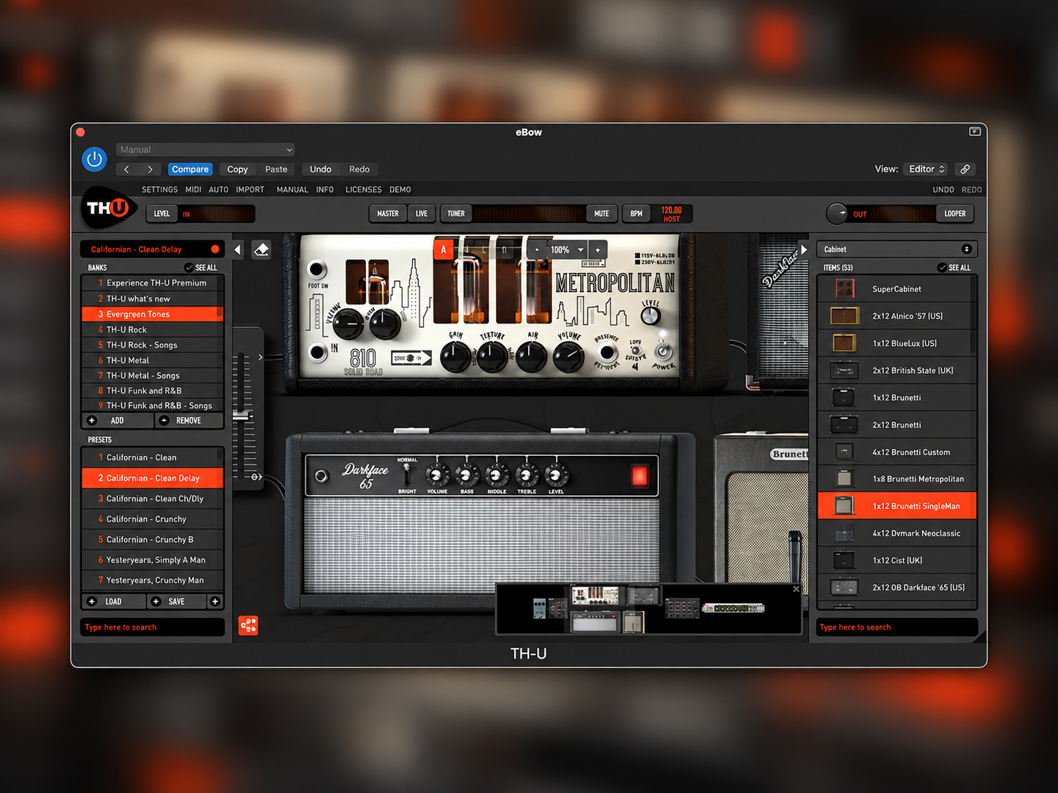Viewport: 1058px width, 793px height.
Task: Collapse the left preset panel arrow
Action: pos(238,250)
